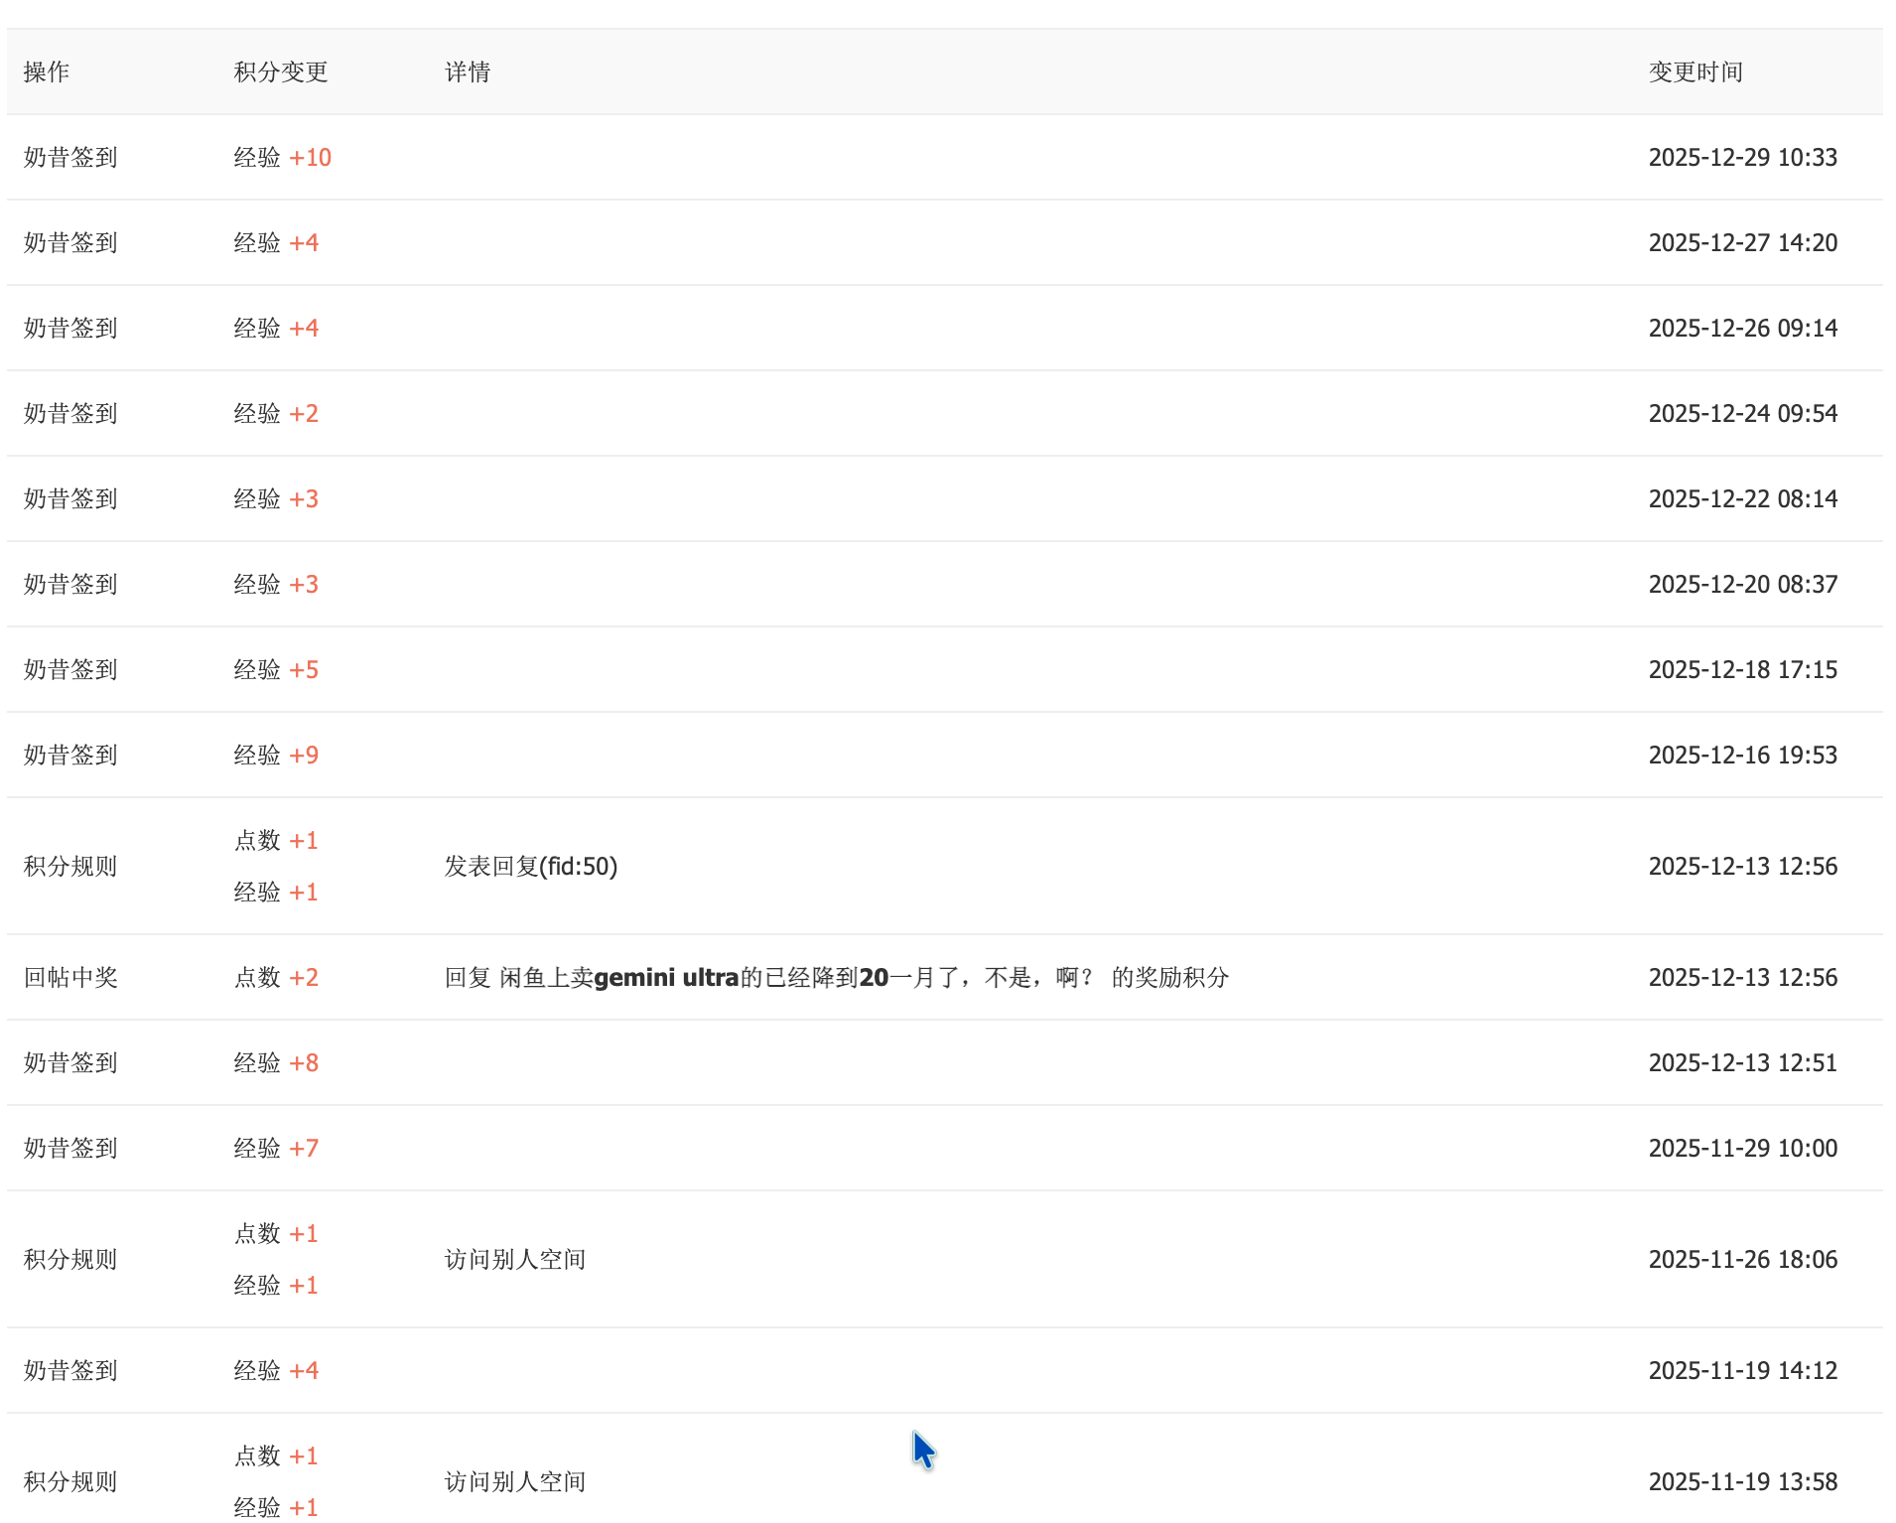Click the 详情 column header
The height and width of the screenshot is (1523, 1896).
pyautogui.click(x=467, y=72)
